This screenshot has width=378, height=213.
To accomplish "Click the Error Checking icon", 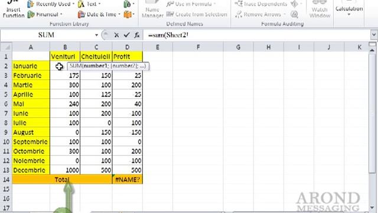I will tap(294, 4).
